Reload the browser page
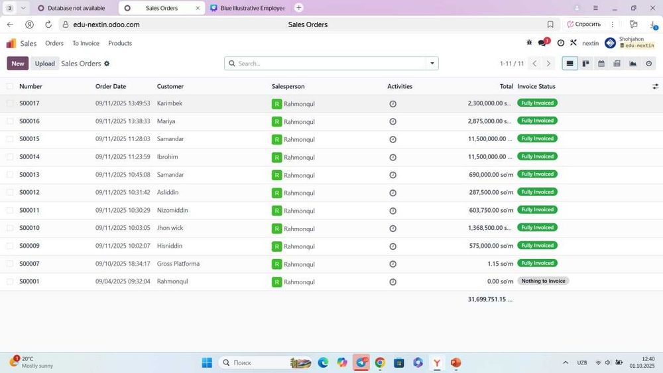 [48, 25]
